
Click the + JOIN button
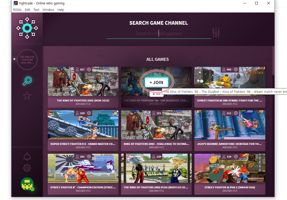(157, 82)
